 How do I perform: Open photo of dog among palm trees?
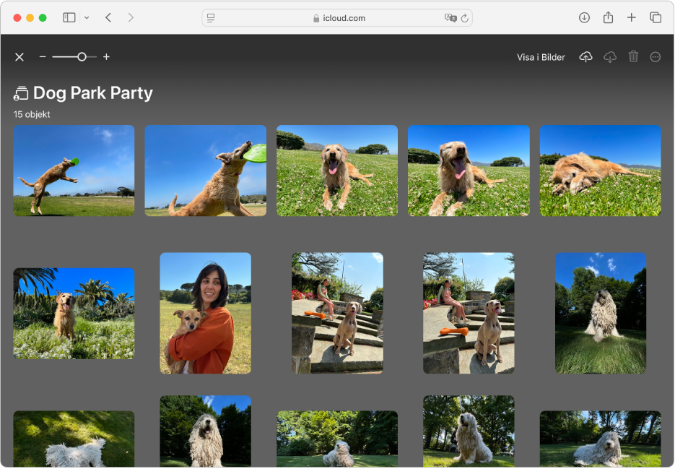pos(74,314)
